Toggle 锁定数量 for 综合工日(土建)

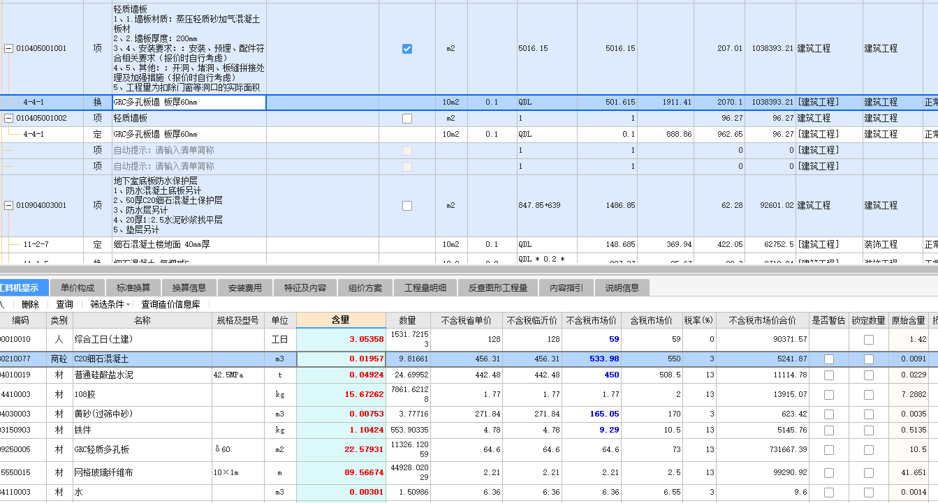(868, 340)
